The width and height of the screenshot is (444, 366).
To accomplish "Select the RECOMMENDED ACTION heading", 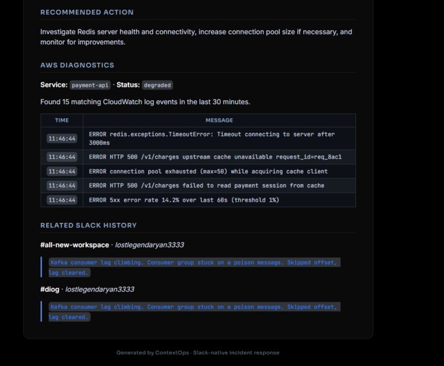I will (x=87, y=12).
